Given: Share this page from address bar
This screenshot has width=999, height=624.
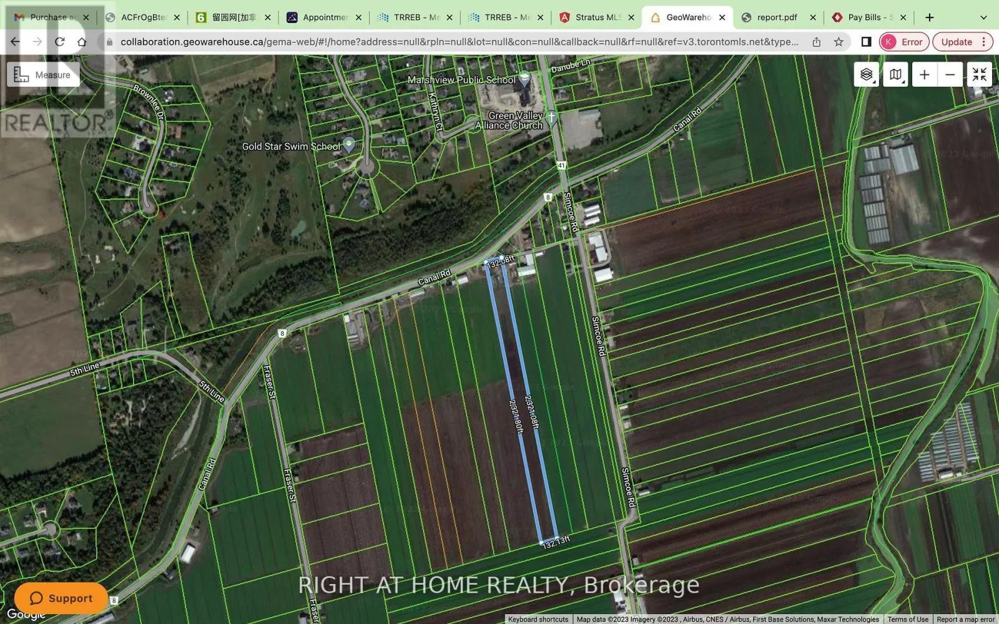Looking at the screenshot, I should coord(817,42).
